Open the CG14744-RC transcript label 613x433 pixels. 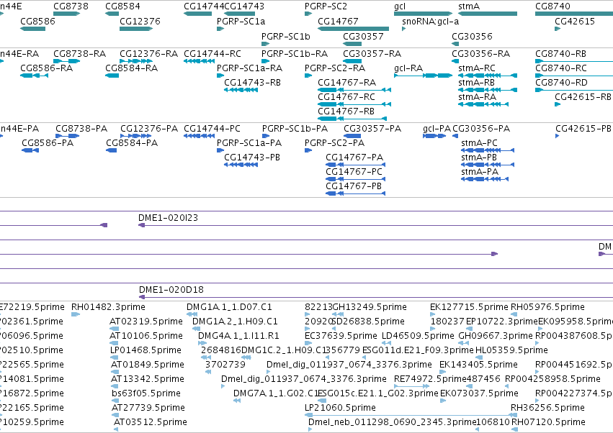click(212, 53)
